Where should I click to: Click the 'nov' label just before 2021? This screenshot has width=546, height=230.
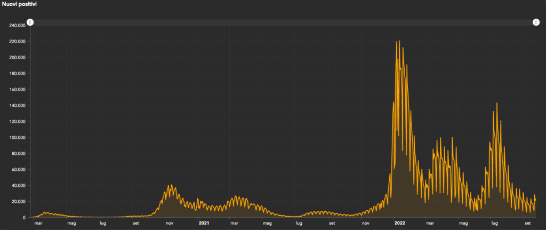pyautogui.click(x=169, y=224)
